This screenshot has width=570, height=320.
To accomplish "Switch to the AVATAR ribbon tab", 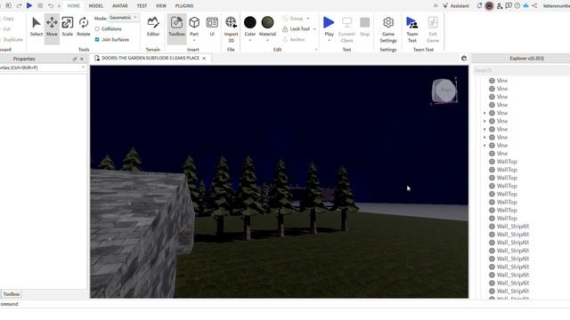I will pyautogui.click(x=119, y=6).
